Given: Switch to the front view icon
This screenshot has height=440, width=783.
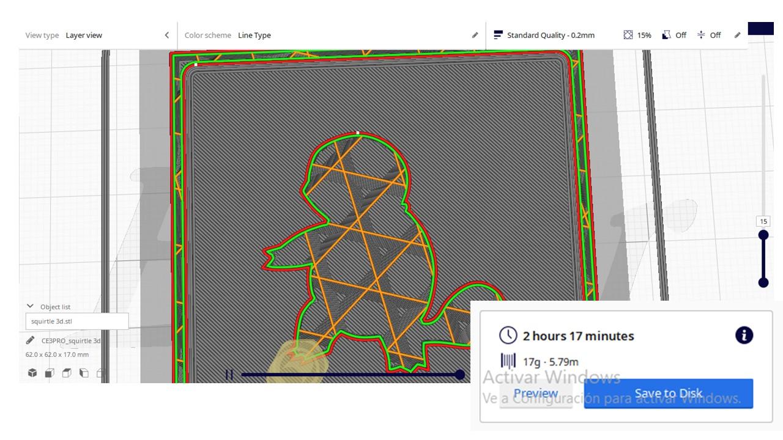Looking at the screenshot, I should (50, 373).
